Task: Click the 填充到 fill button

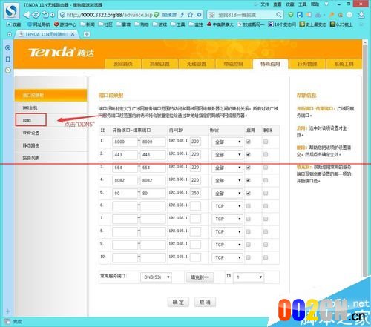Action: (200, 277)
